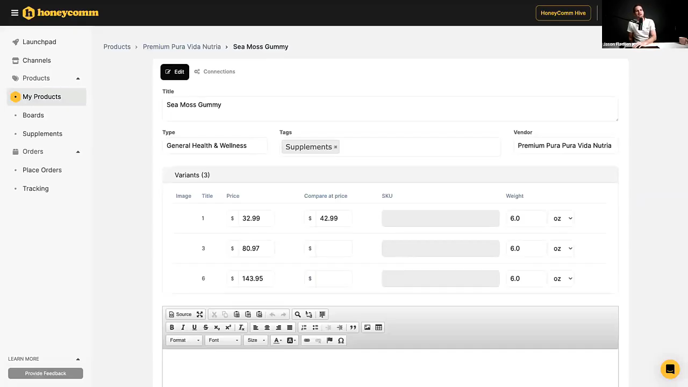Apply subscript formatting

[x=217, y=327]
